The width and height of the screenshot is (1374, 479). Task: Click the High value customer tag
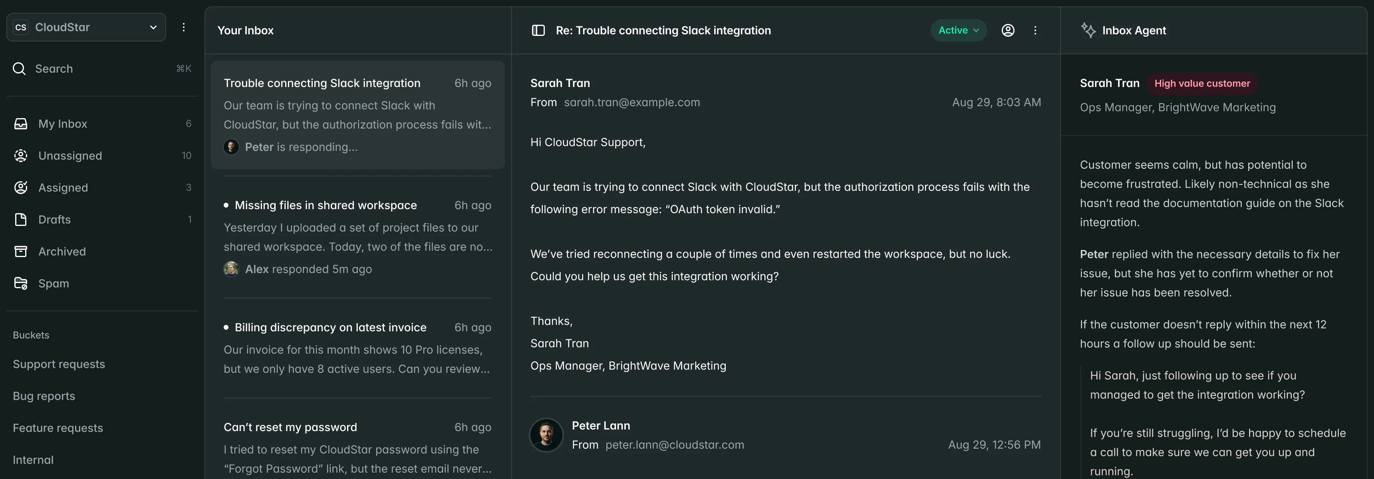tap(1202, 83)
